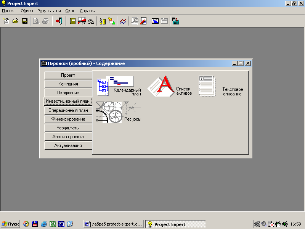
Task: Launch Internet Explorer from quick launch
Action: click(x=43, y=224)
